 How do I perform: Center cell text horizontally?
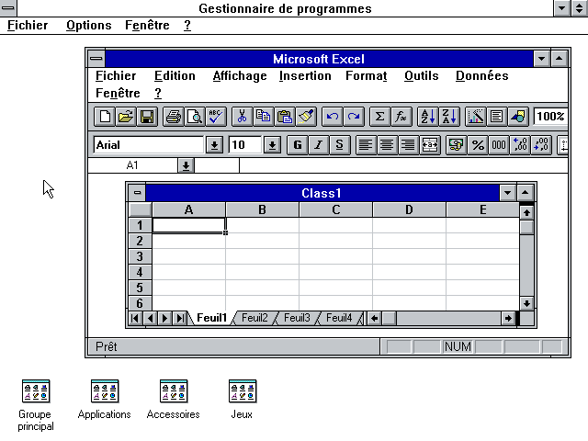point(387,145)
